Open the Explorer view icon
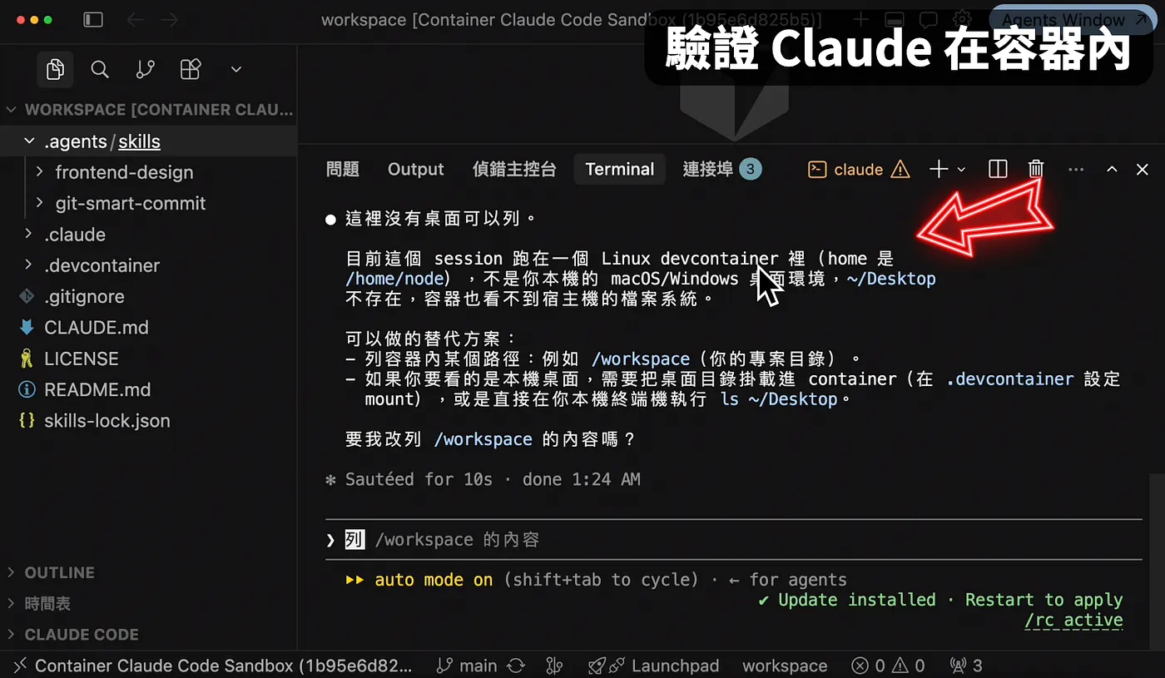This screenshot has width=1165, height=678. click(x=55, y=70)
